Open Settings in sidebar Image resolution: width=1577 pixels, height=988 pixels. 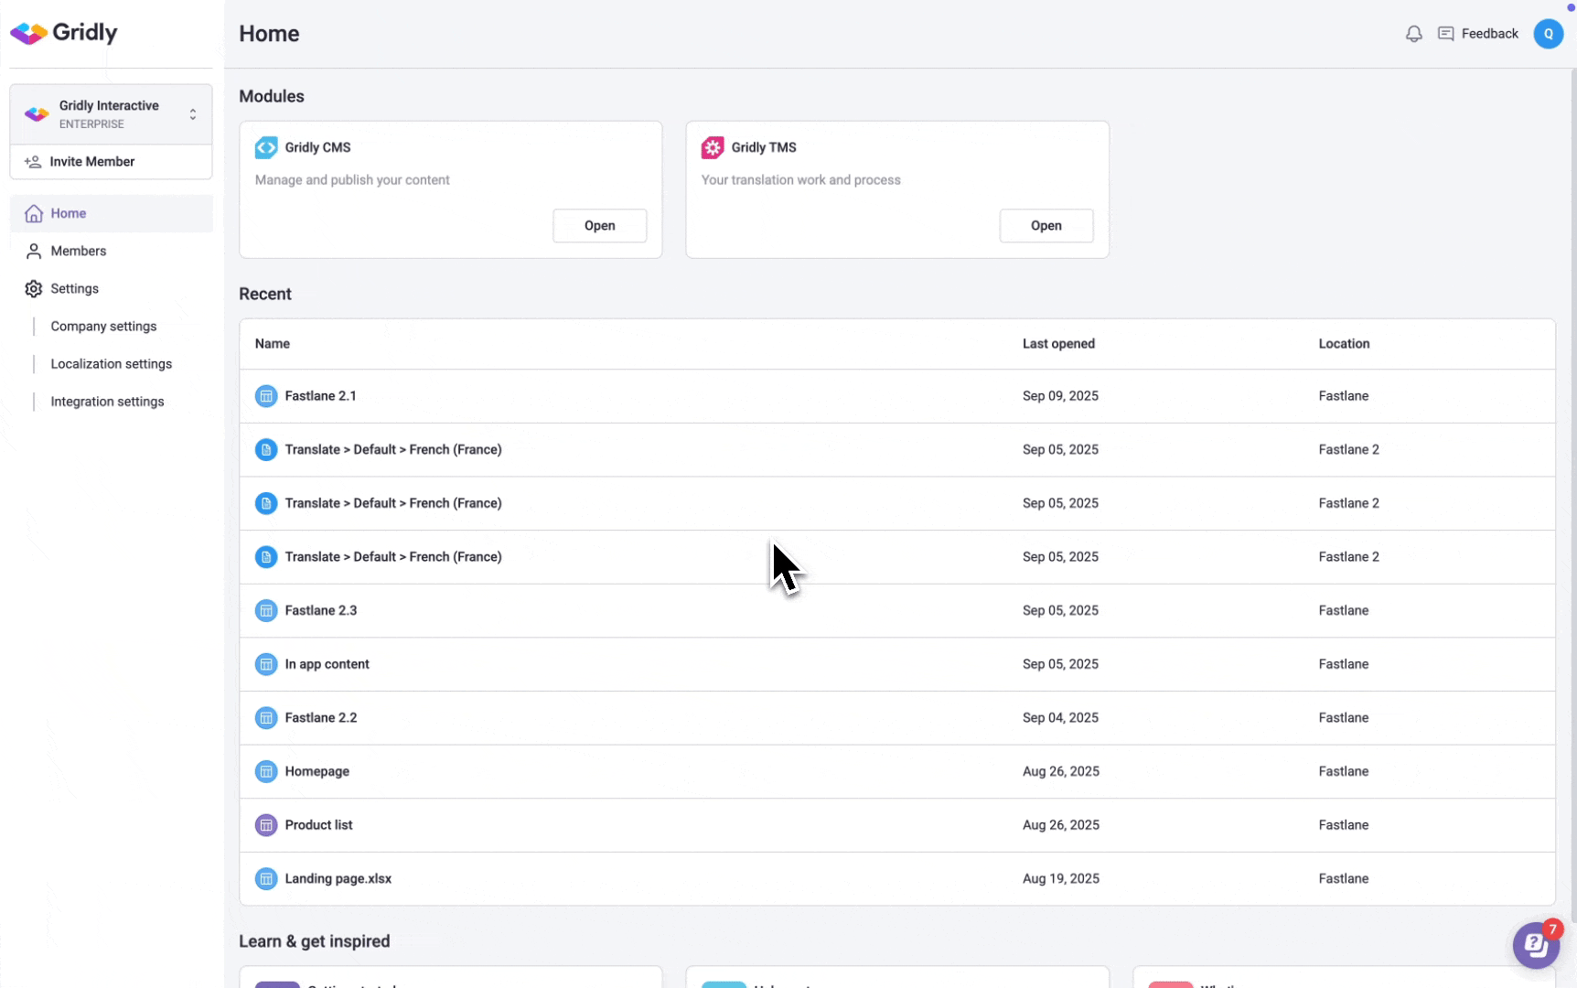111,289
